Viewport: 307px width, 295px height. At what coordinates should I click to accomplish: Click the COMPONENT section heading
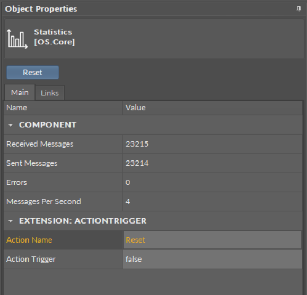point(48,125)
